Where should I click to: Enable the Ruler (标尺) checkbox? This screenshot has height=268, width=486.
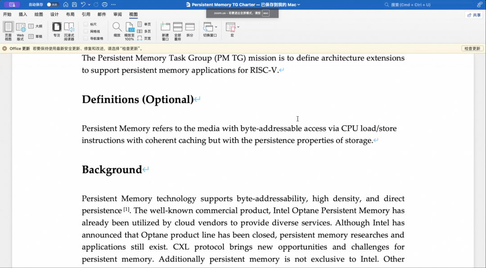[86, 24]
